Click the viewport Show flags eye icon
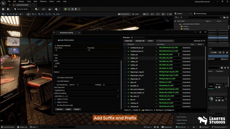Image resolution: width=230 pixels, height=129 pixels. 153,14
